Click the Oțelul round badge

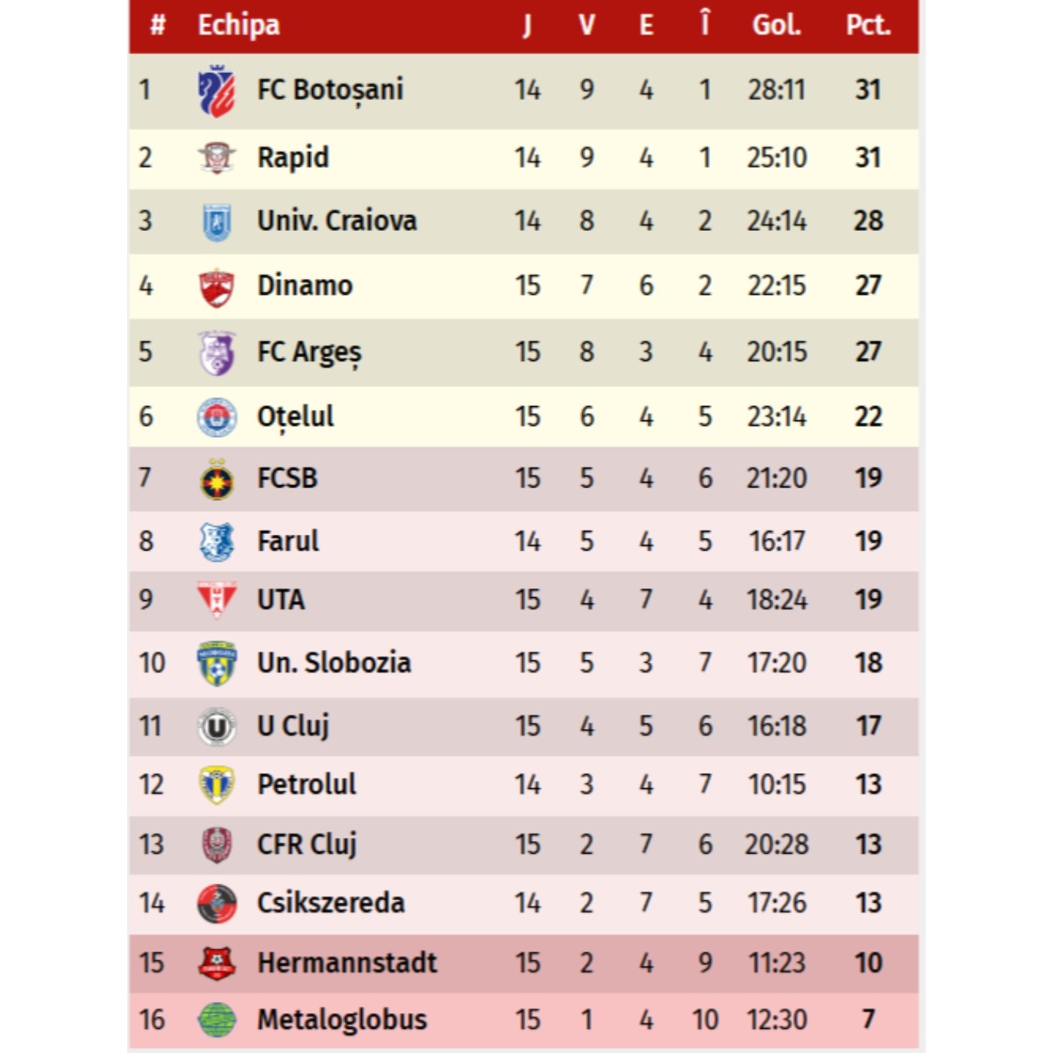217,417
